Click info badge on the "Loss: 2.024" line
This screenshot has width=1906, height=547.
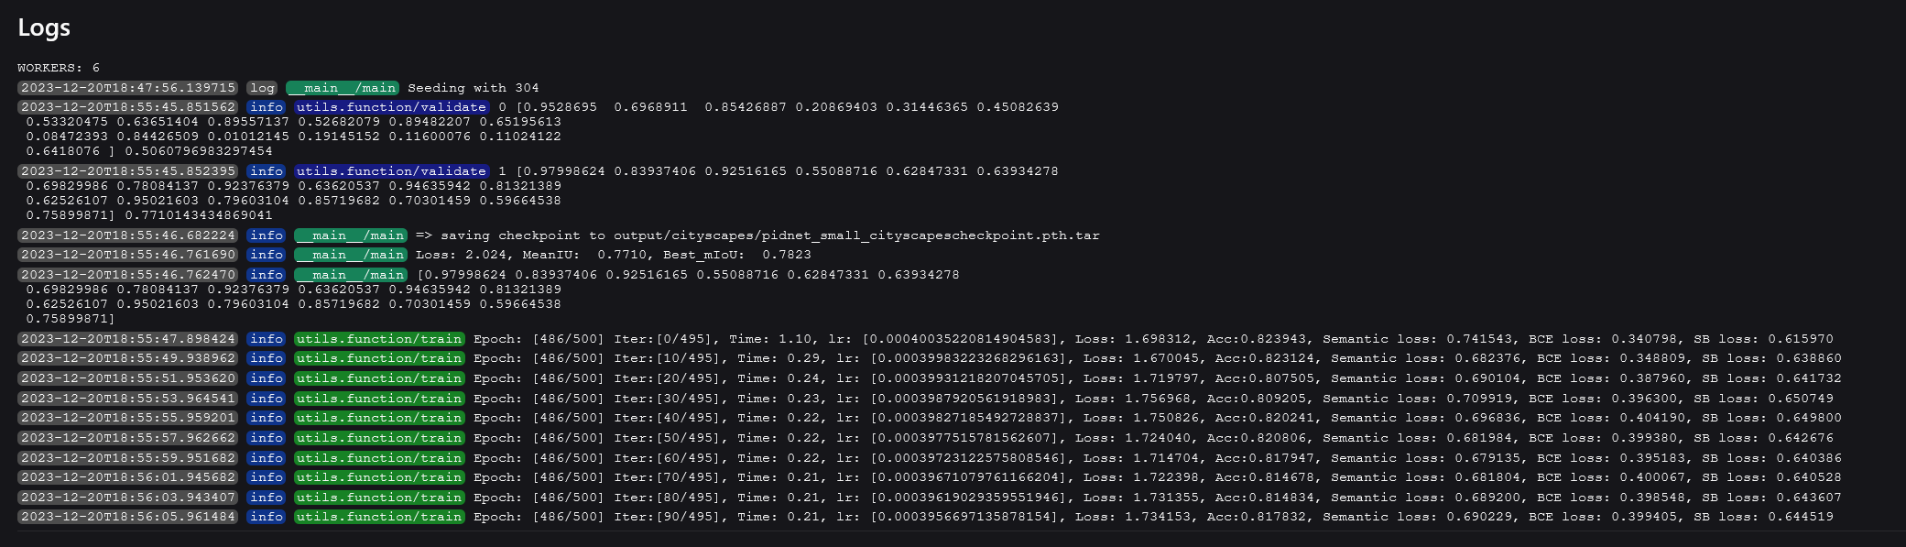point(267,255)
